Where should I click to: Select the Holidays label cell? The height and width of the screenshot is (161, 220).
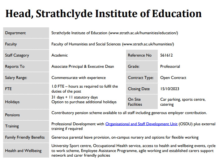tap(26, 102)
